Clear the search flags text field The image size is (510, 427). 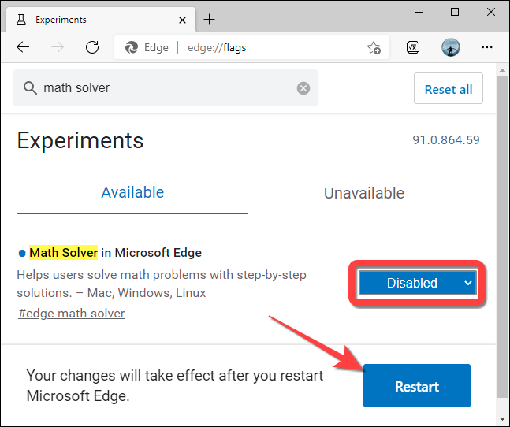click(x=303, y=88)
